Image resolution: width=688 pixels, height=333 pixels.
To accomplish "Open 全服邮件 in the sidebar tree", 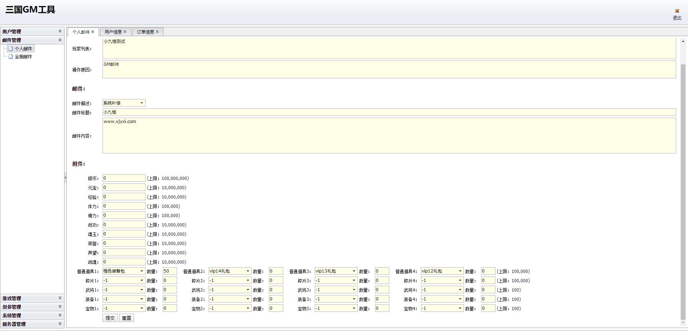I will (x=23, y=57).
